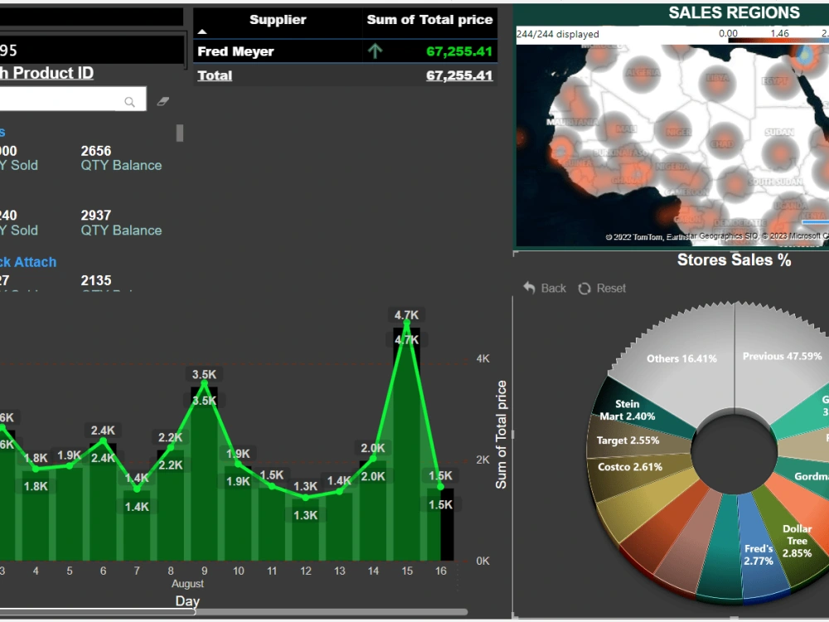Click the Sum of Total price axis title
This screenshot has height=622, width=829.
tap(502, 435)
